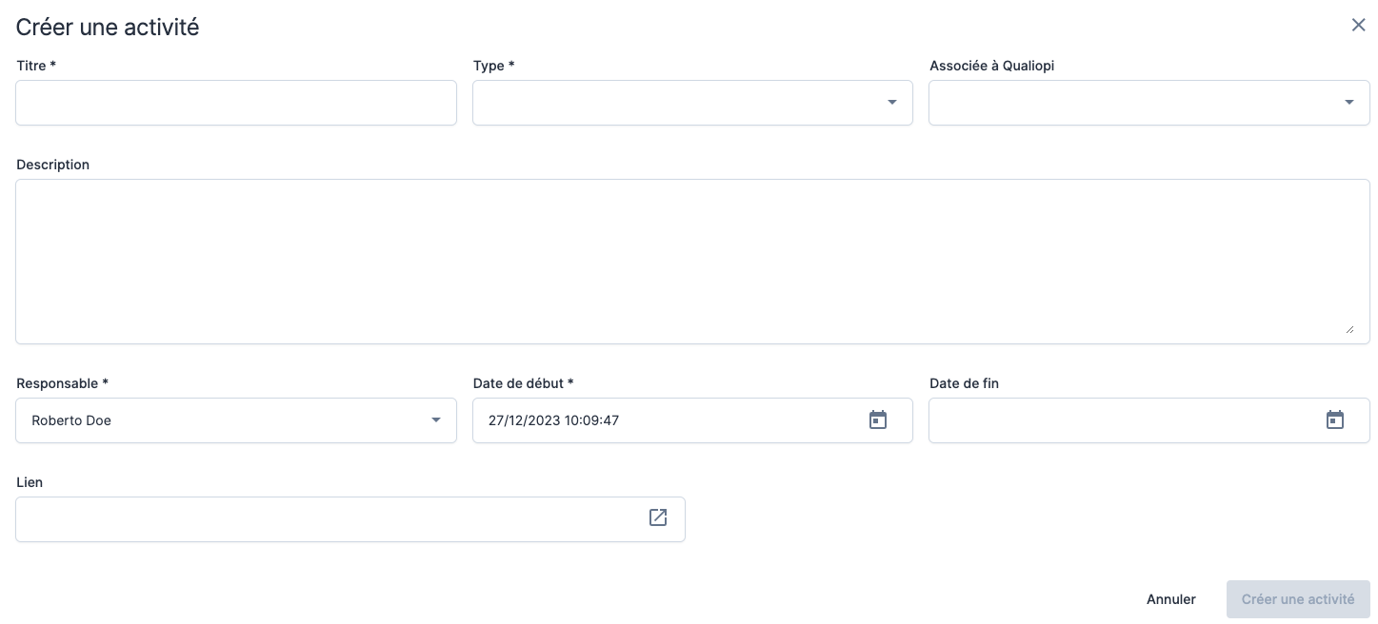
Task: Click the Type combo box field
Action: tap(676, 103)
